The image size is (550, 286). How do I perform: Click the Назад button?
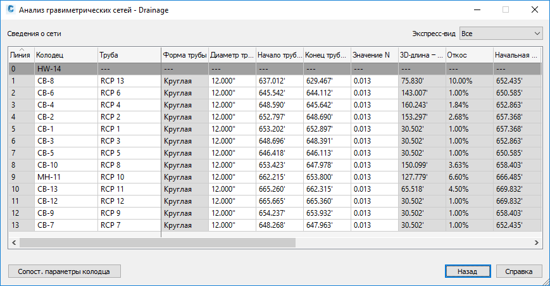pos(468,271)
